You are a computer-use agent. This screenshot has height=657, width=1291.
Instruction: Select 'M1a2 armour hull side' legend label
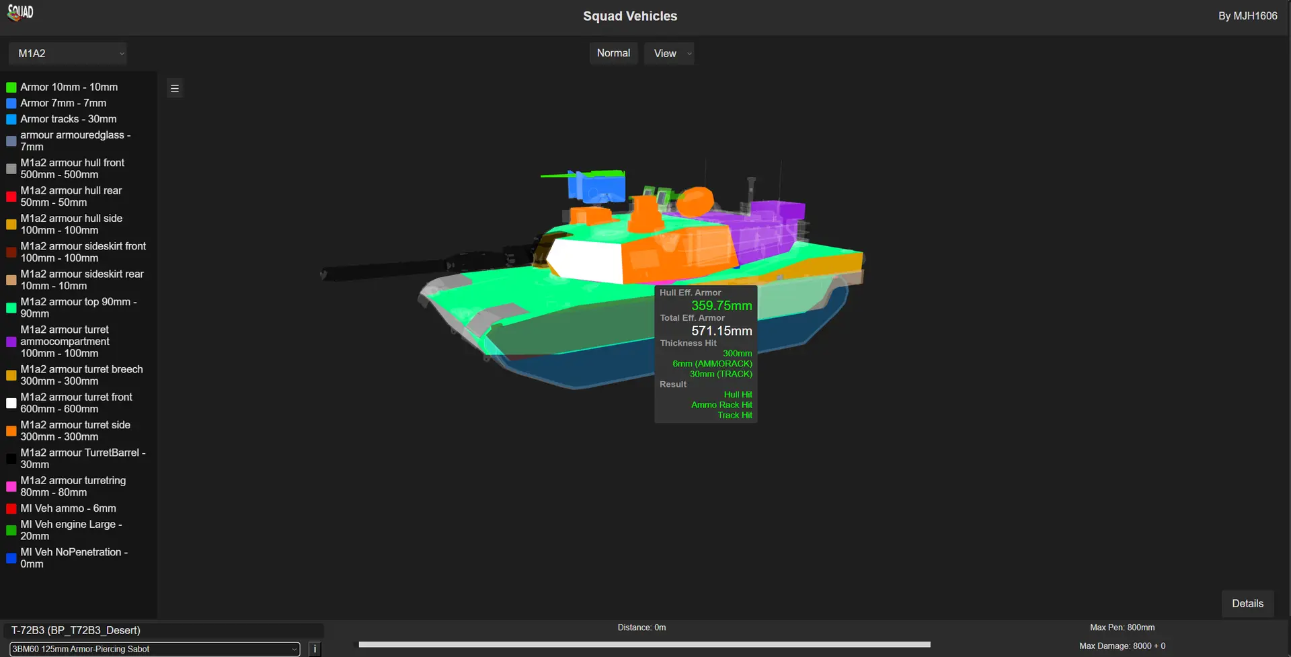coord(71,225)
